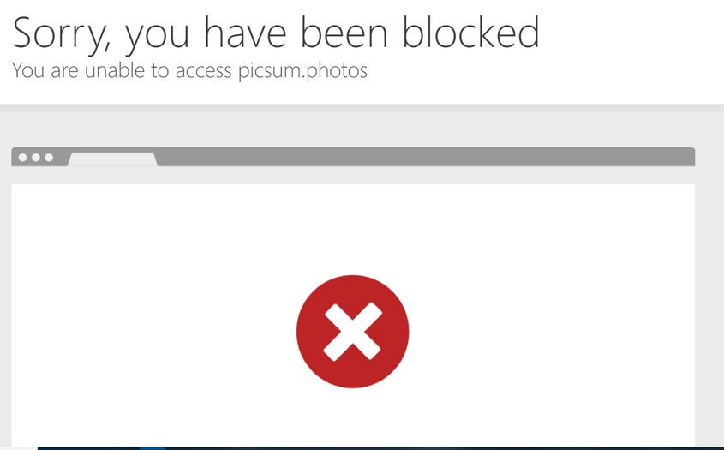Click the third dot in browser illustration

point(49,158)
